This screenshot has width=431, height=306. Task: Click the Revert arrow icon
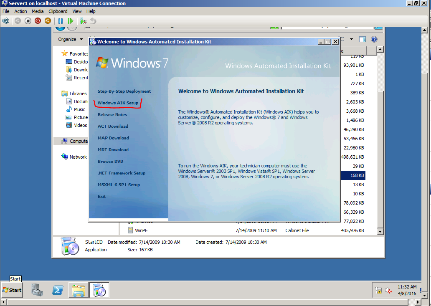[93, 21]
